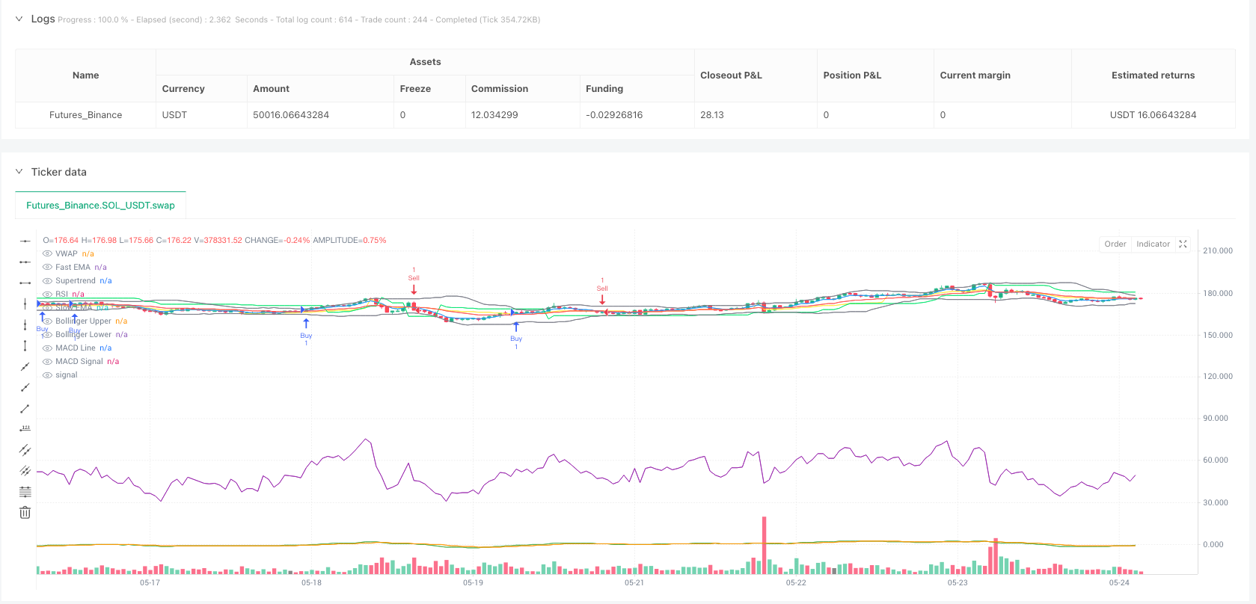Click the Futures_Binance name cell
The image size is (1256, 604).
[85, 115]
